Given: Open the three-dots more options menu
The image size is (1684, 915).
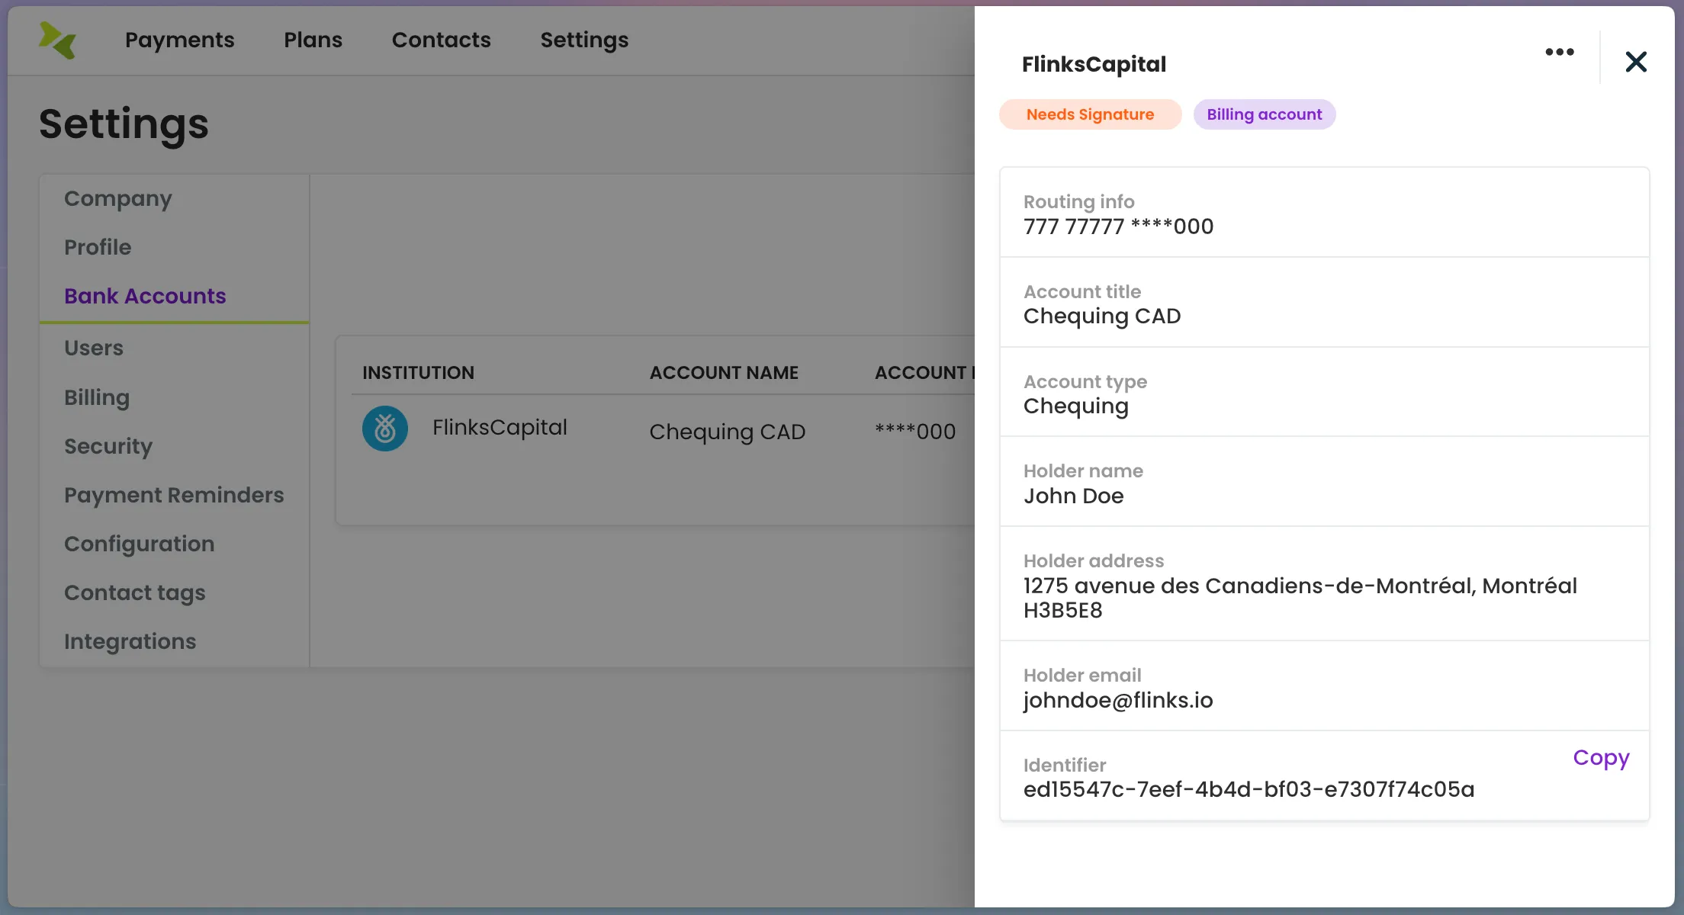Looking at the screenshot, I should (1560, 52).
